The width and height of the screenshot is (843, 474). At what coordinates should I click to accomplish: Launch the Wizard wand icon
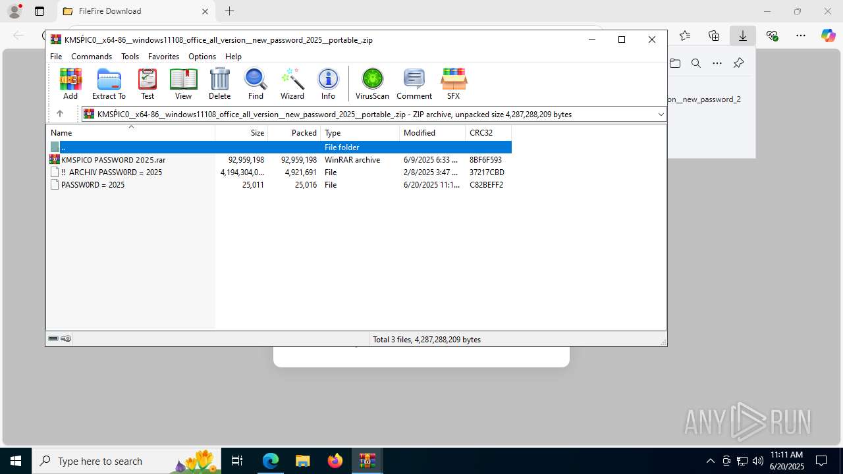(292, 84)
